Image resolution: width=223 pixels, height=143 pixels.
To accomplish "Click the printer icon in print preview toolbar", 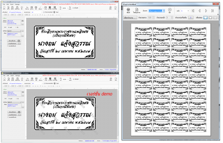I will (128, 10).
